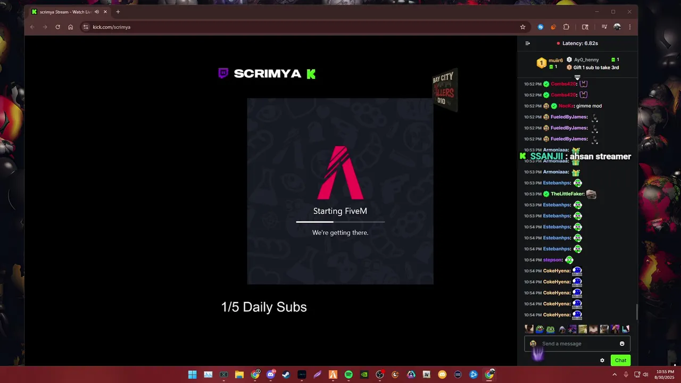The height and width of the screenshot is (383, 681).
Task: Click the last quick emote in the row
Action: [x=626, y=329]
